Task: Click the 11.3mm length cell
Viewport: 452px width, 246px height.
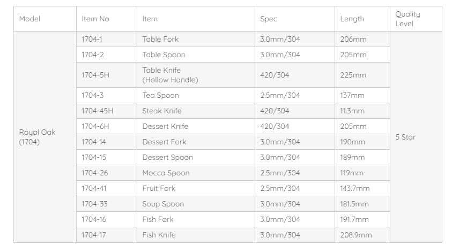Action: pyautogui.click(x=352, y=111)
